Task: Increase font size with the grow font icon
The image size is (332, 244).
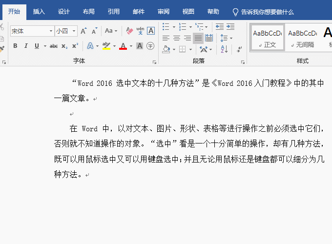Action: [83, 31]
